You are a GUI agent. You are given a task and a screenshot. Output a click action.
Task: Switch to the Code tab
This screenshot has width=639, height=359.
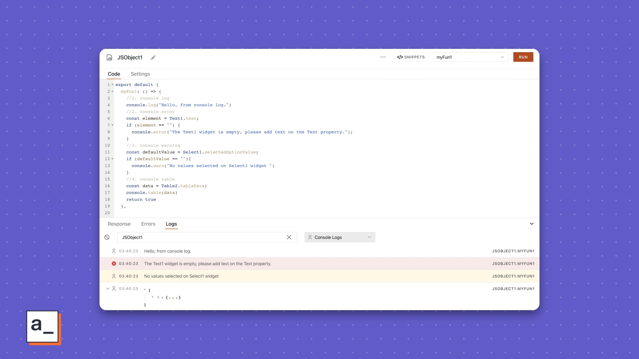114,74
